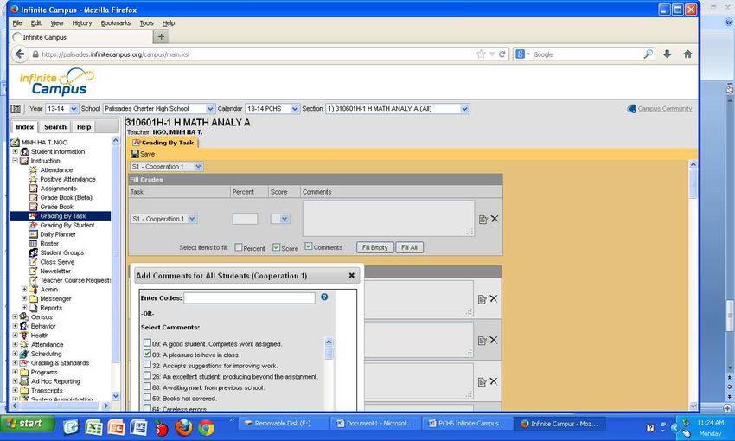Image resolution: width=735 pixels, height=441 pixels.
Task: Toggle the index panel icon beside Year
Action: 16,109
